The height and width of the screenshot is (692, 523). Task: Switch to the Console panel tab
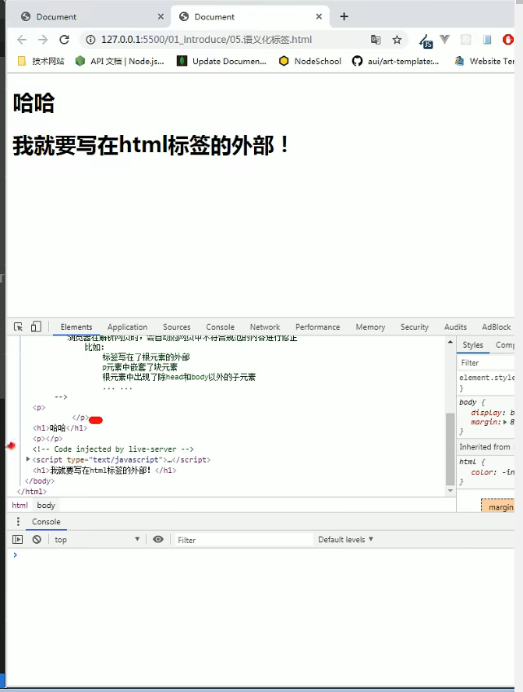point(220,327)
